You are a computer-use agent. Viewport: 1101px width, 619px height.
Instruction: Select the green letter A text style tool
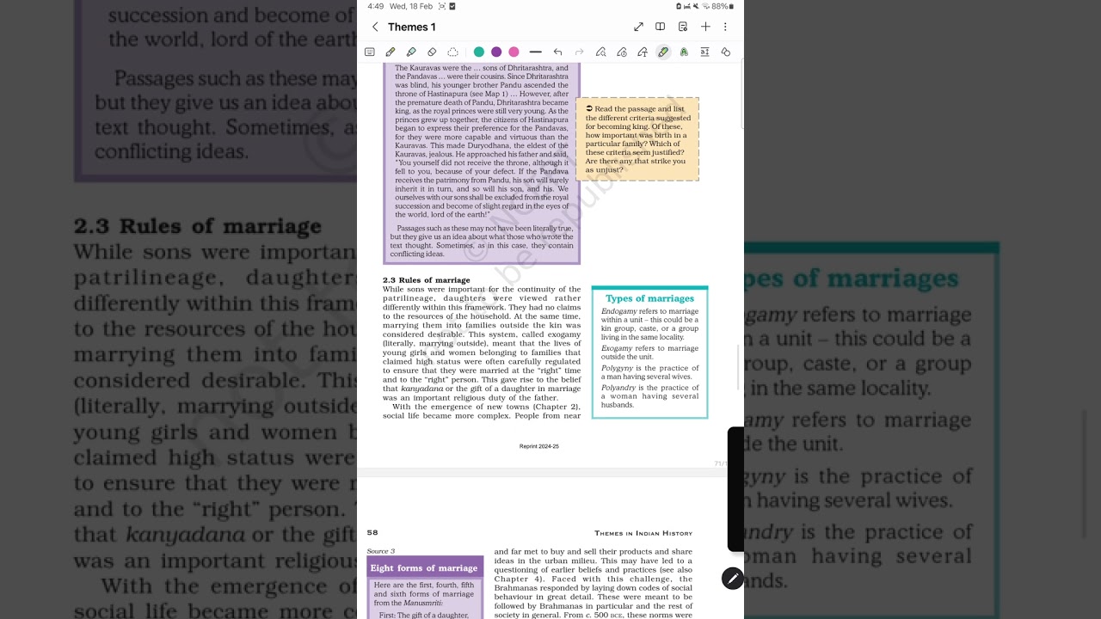pos(684,52)
